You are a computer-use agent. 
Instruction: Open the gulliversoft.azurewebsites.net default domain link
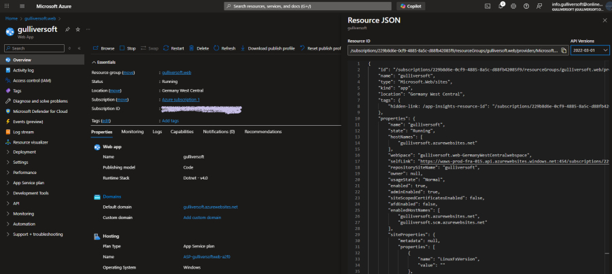pos(210,207)
